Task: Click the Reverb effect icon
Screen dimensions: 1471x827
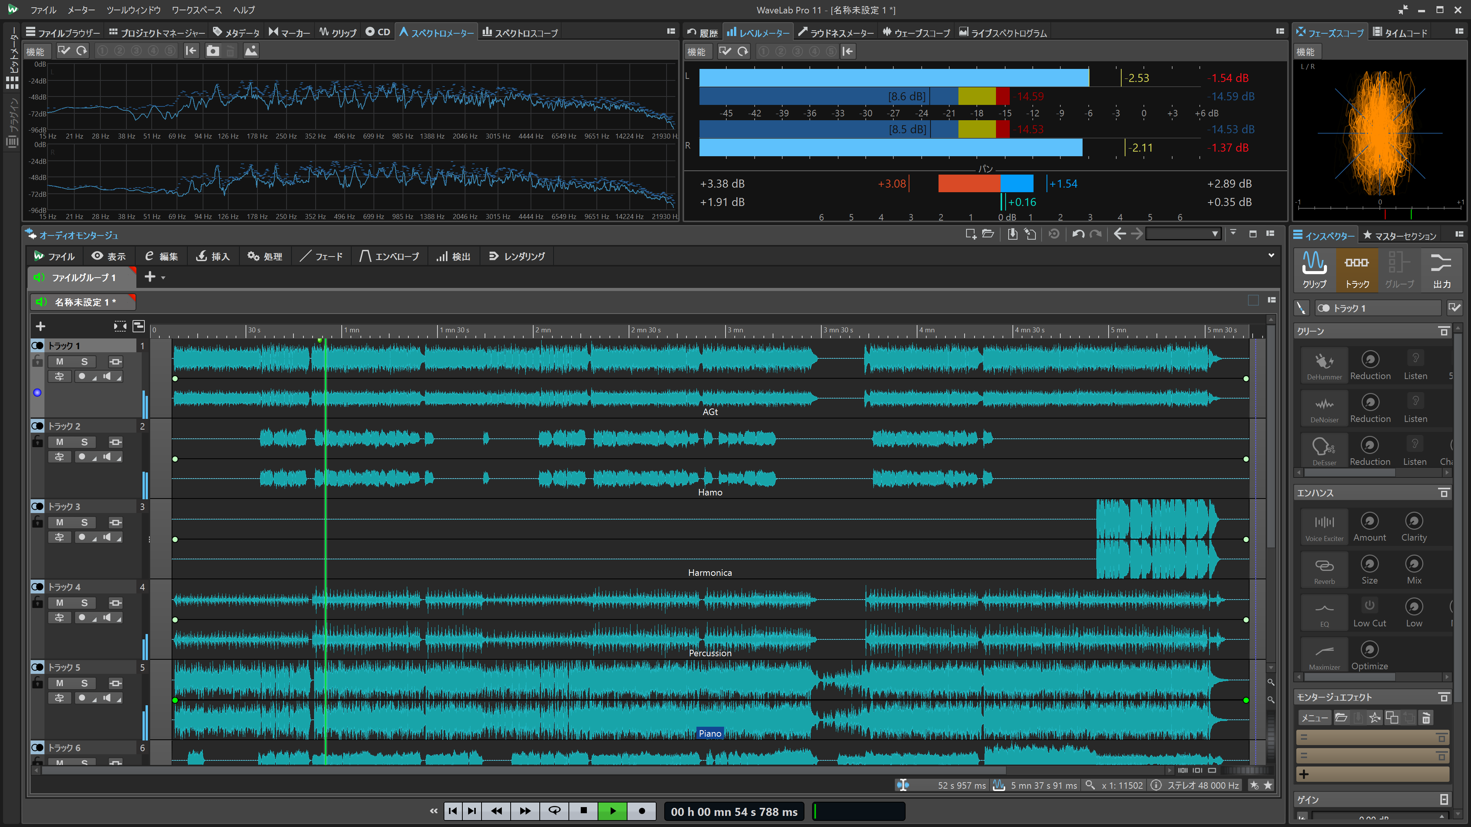Action: click(x=1324, y=570)
